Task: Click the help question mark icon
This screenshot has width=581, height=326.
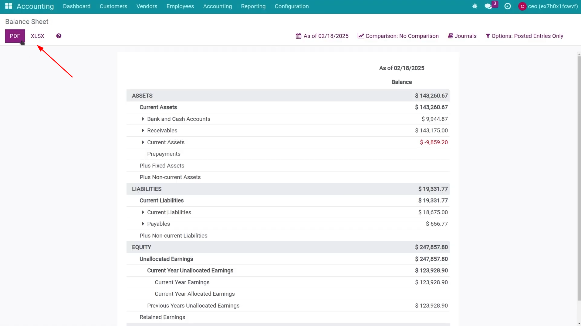Action: (x=59, y=36)
